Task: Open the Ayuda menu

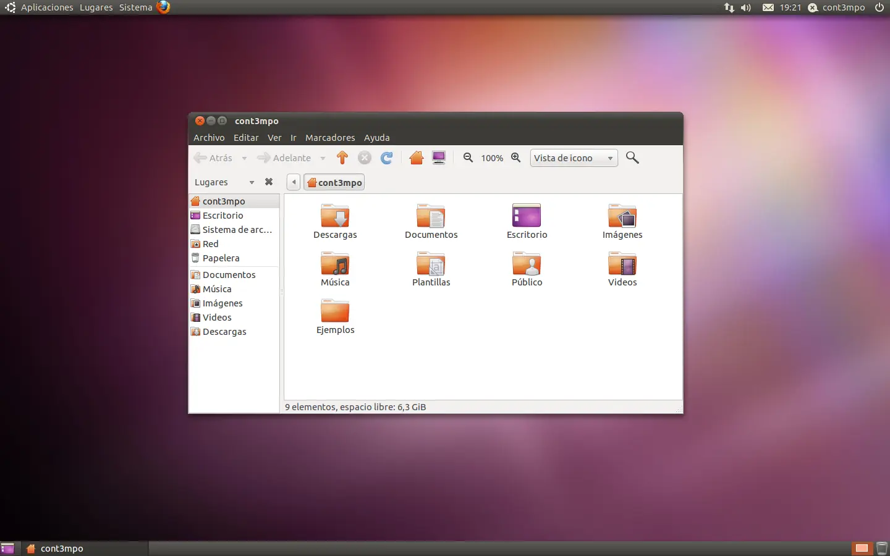Action: pyautogui.click(x=377, y=138)
